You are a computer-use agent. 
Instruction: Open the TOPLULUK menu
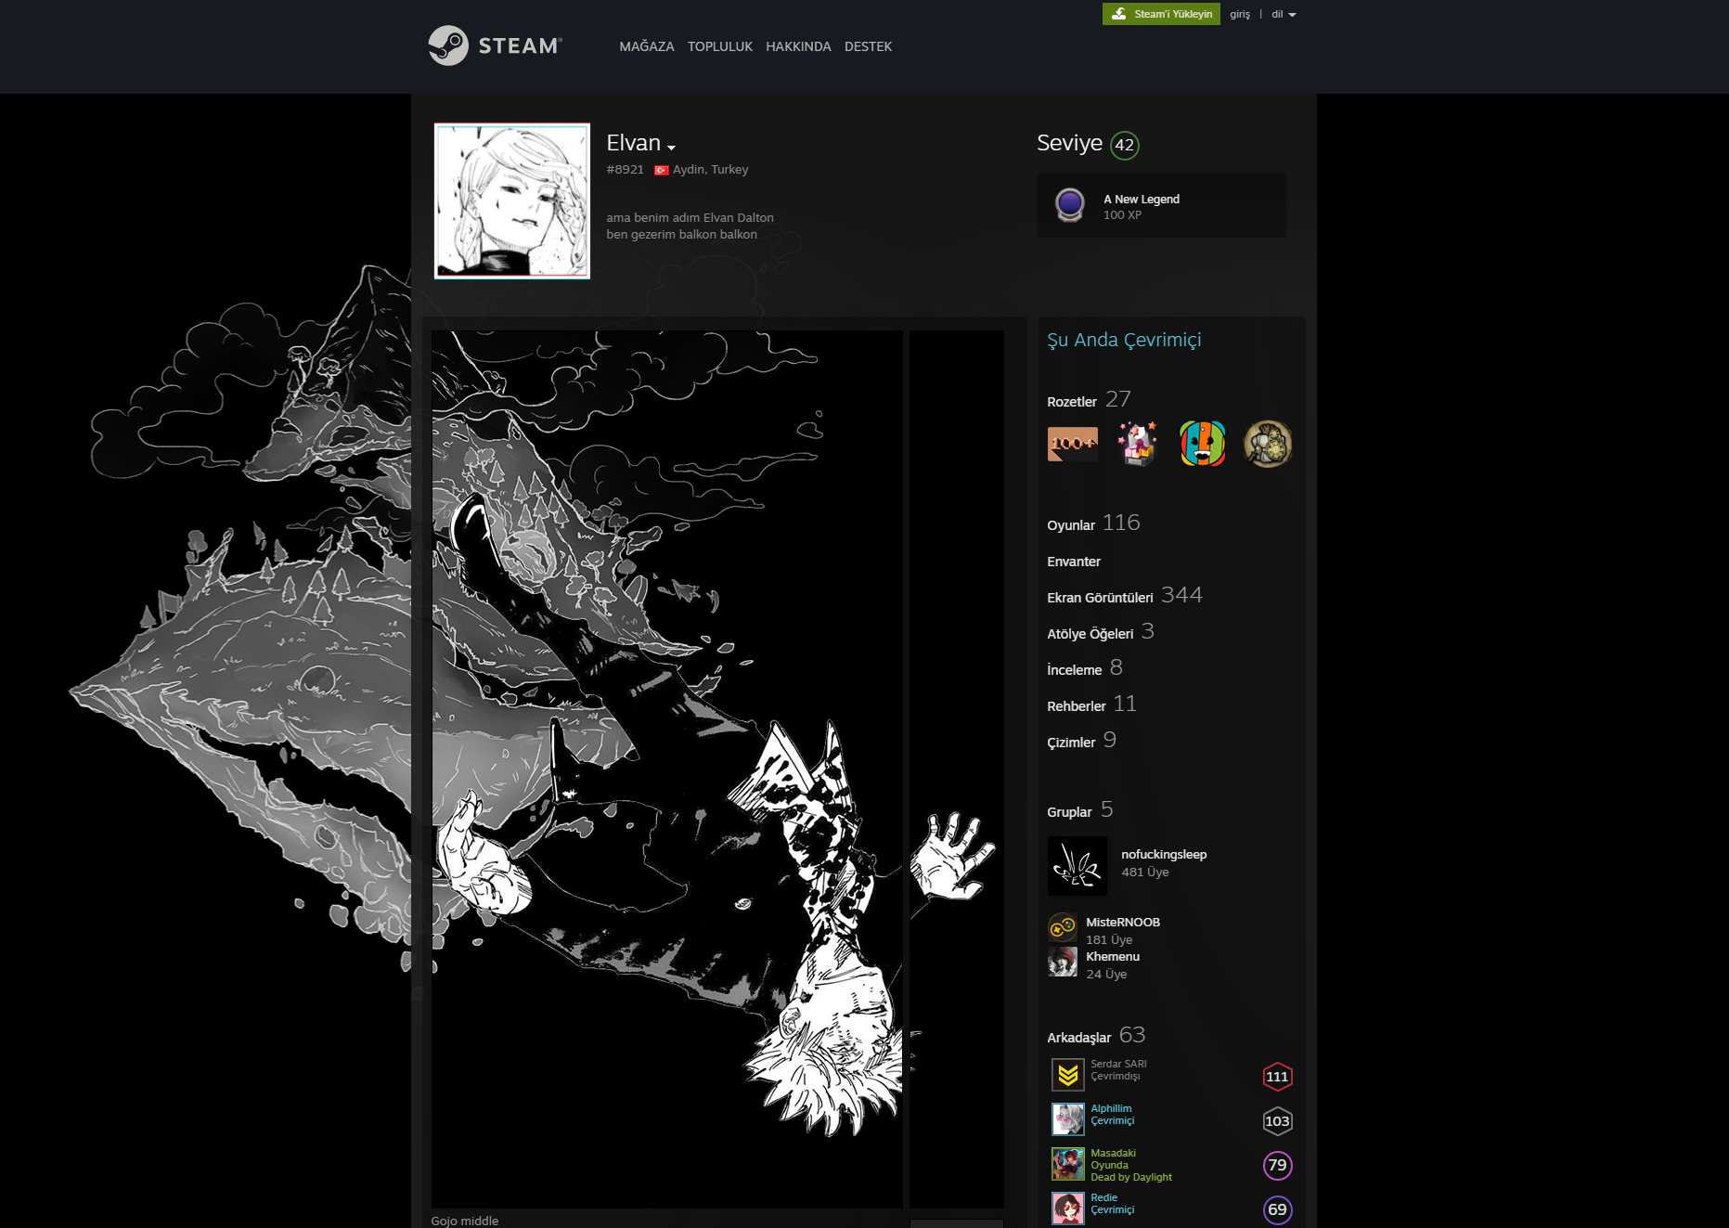click(x=720, y=46)
